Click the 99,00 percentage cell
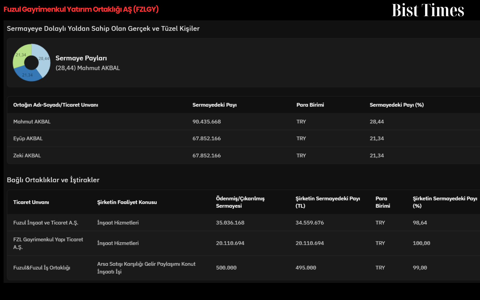Viewport: 480px width, 300px height. [420, 268]
